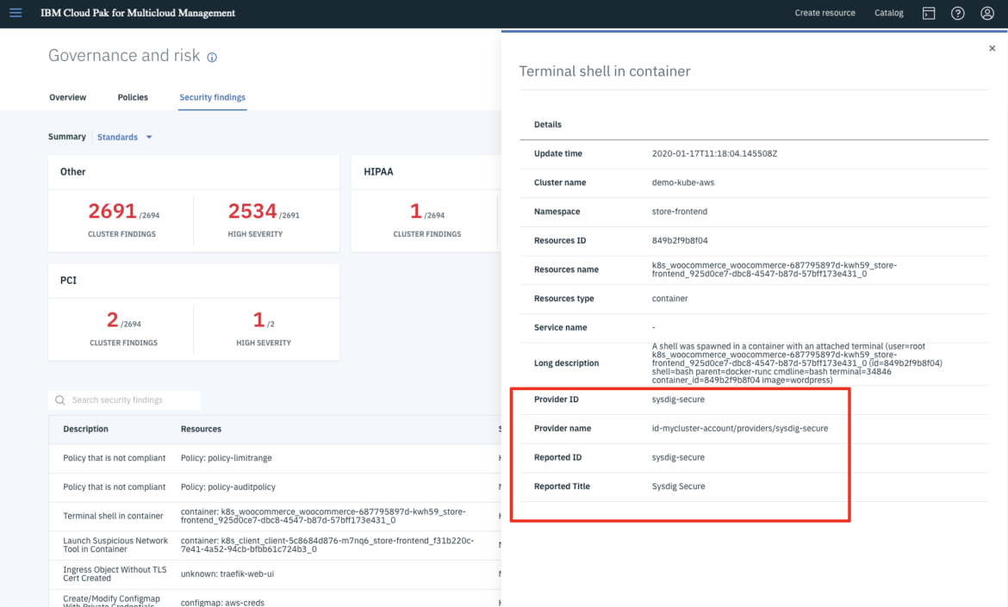1008x607 pixels.
Task: Open the user profile icon
Action: pos(987,13)
